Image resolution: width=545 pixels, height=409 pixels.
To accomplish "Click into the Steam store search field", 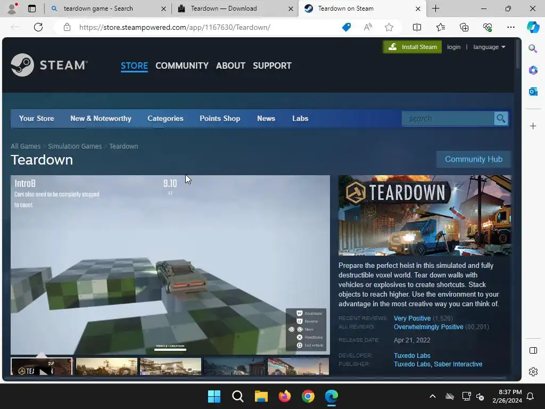I will pos(448,119).
